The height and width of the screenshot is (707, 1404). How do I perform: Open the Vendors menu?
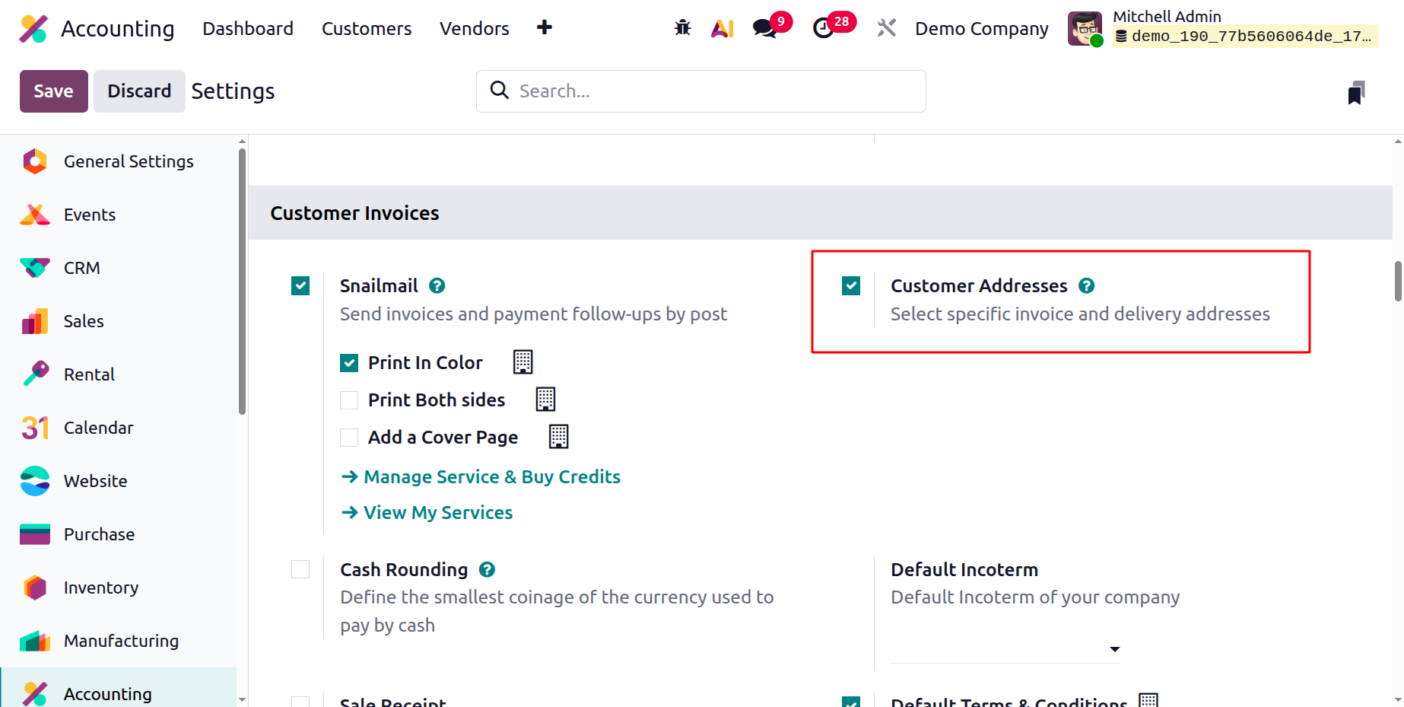coord(475,28)
